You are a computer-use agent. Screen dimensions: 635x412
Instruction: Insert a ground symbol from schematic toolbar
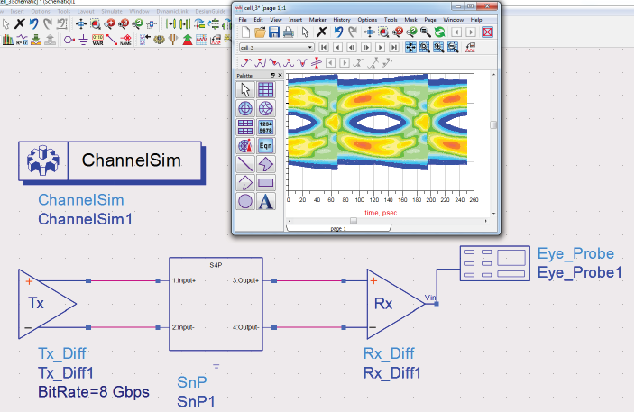point(83,40)
